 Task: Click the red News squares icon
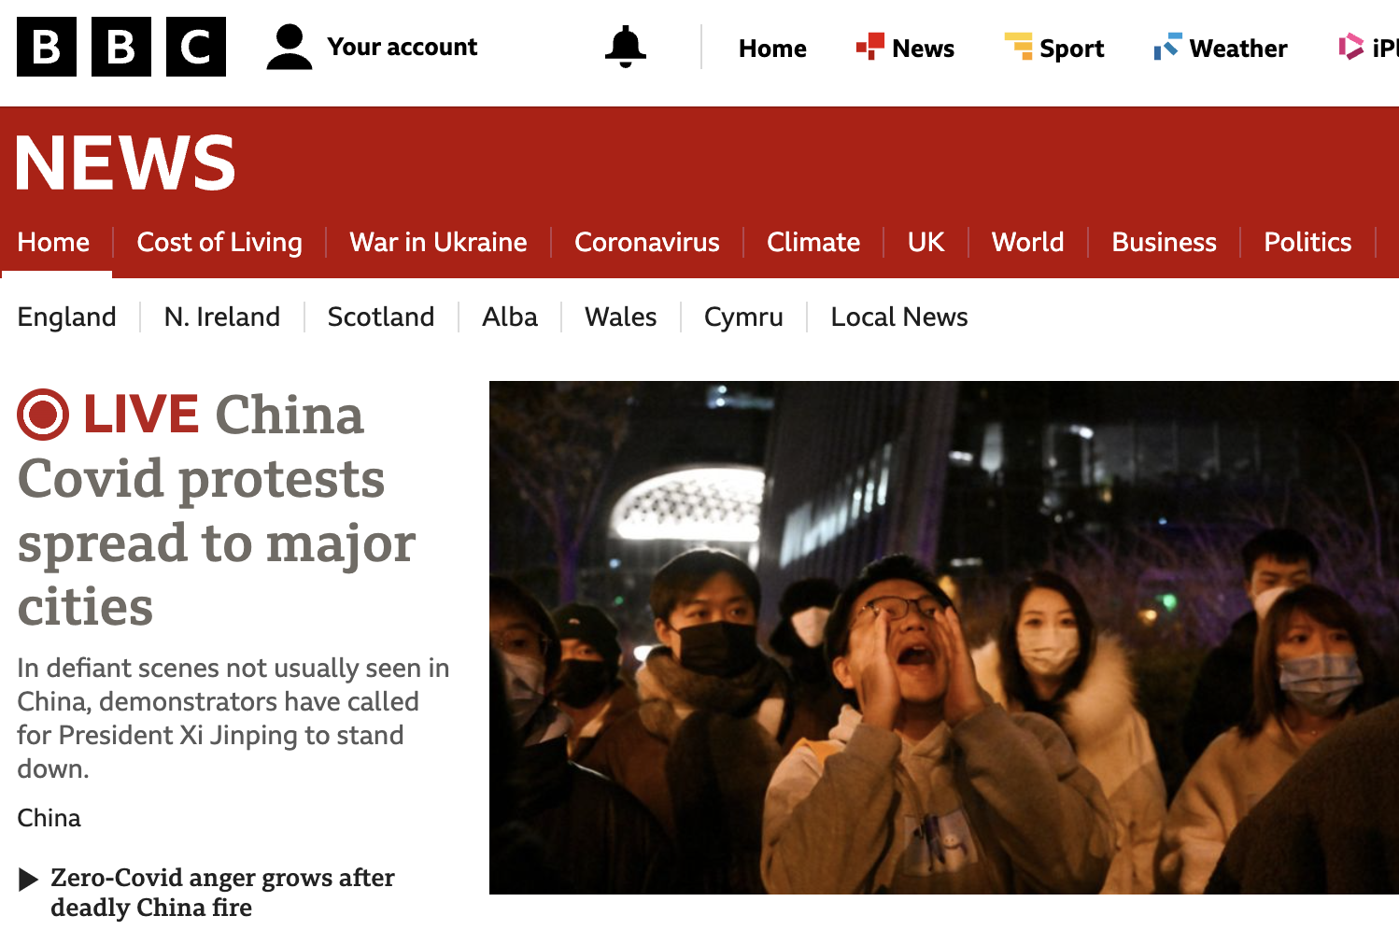tap(869, 46)
